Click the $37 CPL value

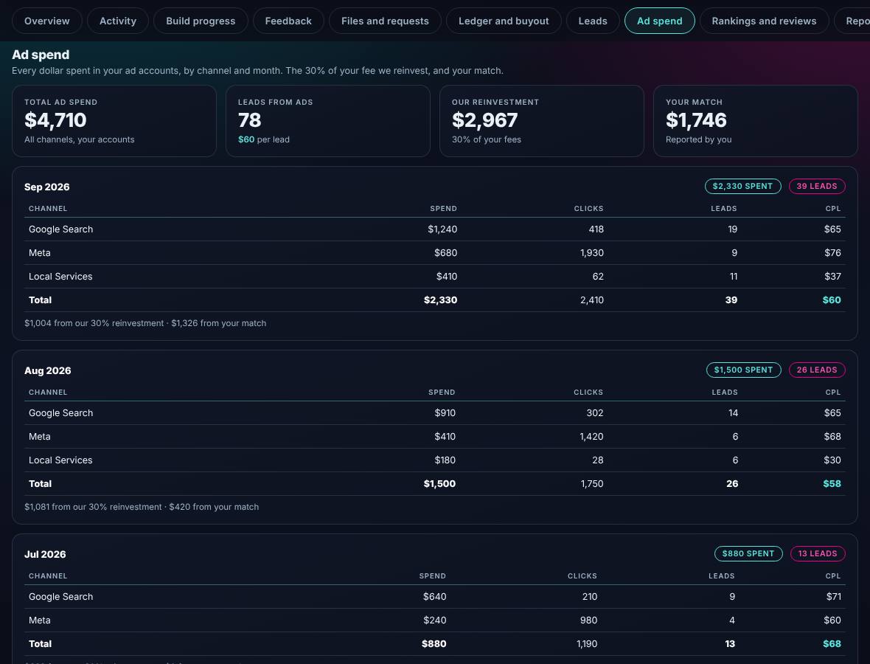tap(832, 277)
